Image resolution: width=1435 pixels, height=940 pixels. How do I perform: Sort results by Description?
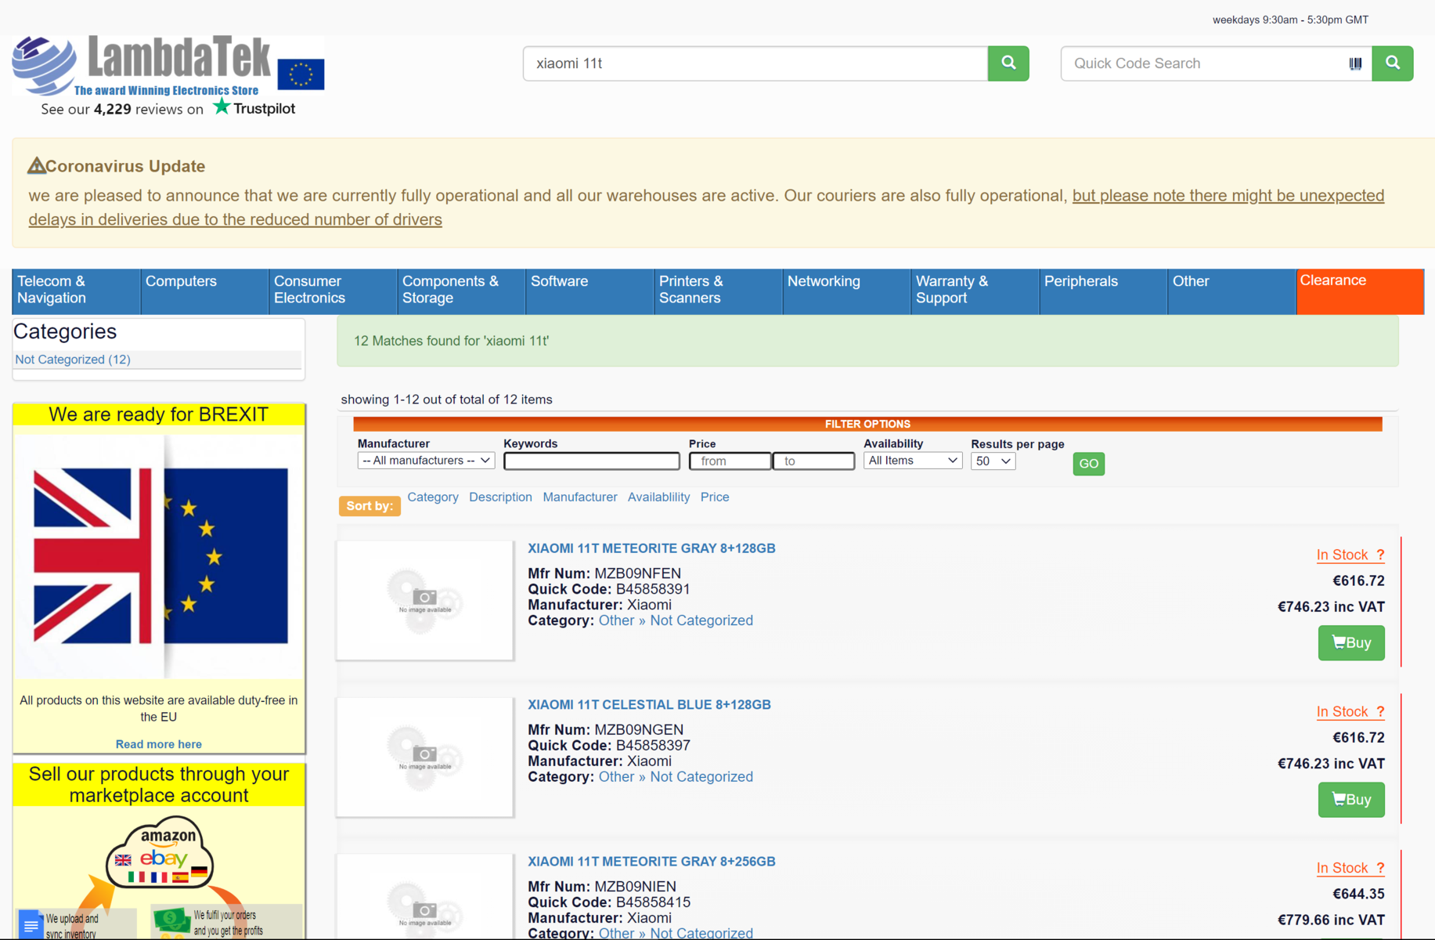click(500, 497)
